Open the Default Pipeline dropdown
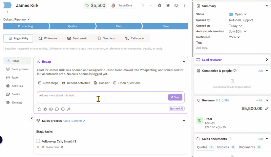Image resolution: width=271 pixels, height=157 pixels. tap(17, 19)
